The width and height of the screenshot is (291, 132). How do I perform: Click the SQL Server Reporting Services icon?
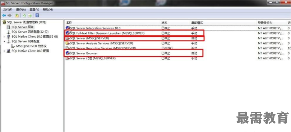pyautogui.click(x=68, y=48)
